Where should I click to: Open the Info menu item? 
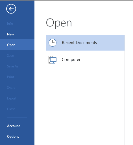tap(10, 24)
